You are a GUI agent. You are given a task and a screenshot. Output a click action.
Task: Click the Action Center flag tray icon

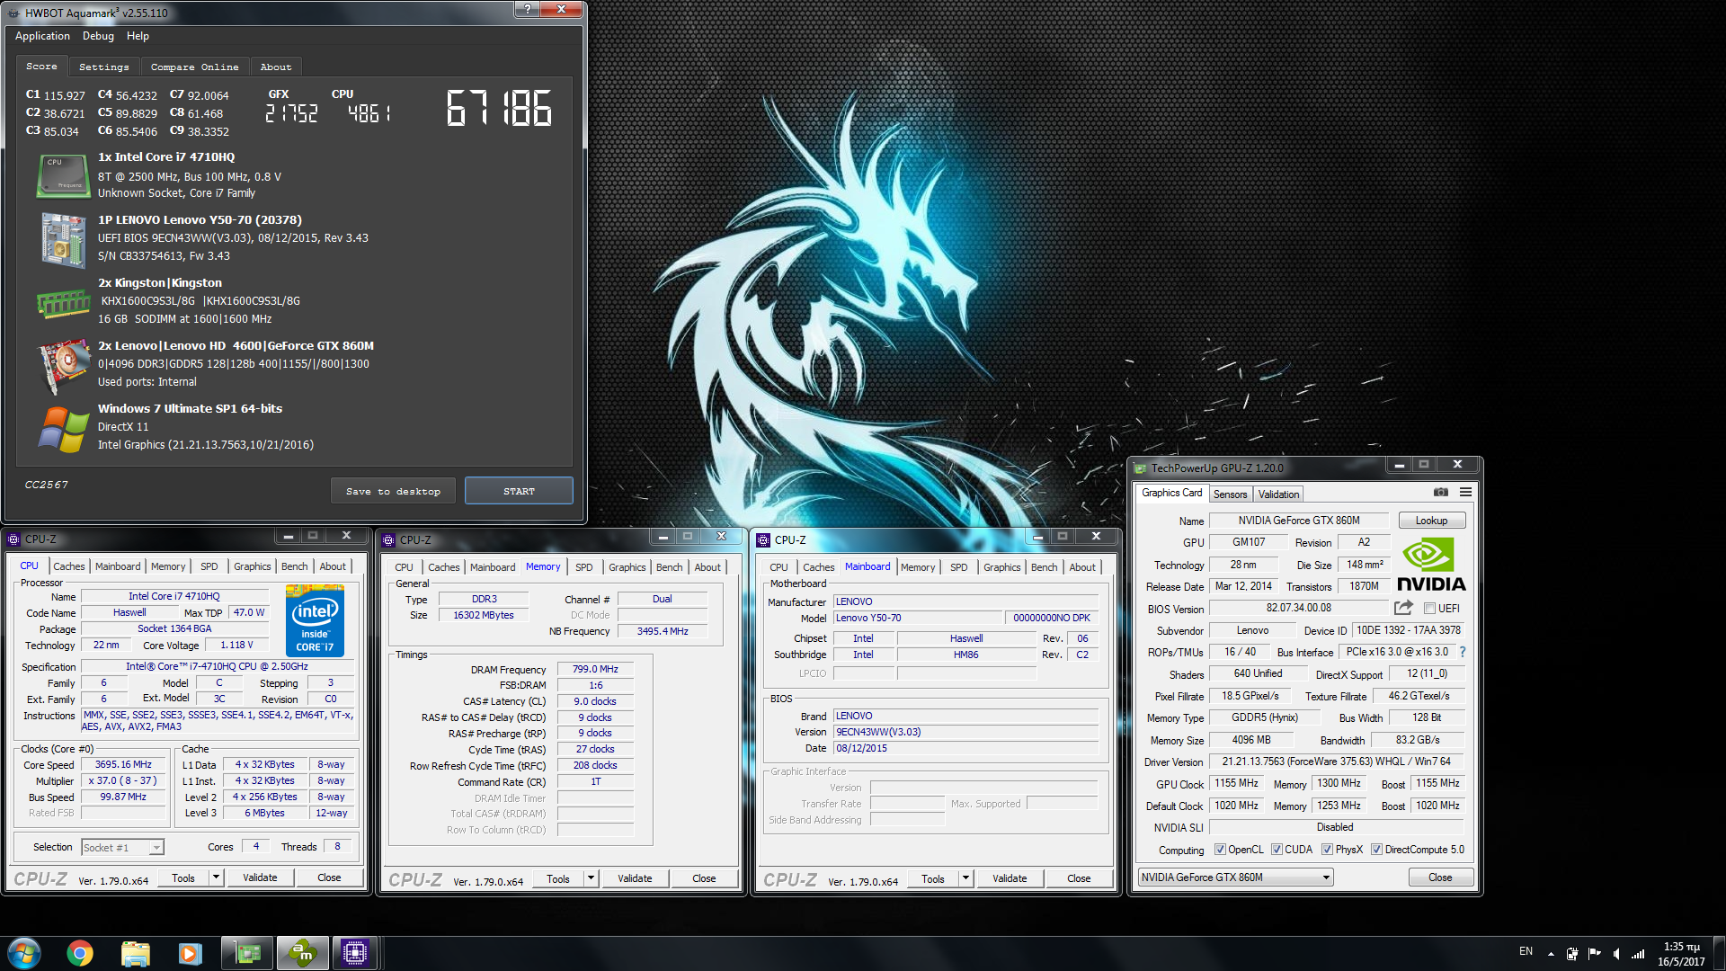tap(1594, 953)
